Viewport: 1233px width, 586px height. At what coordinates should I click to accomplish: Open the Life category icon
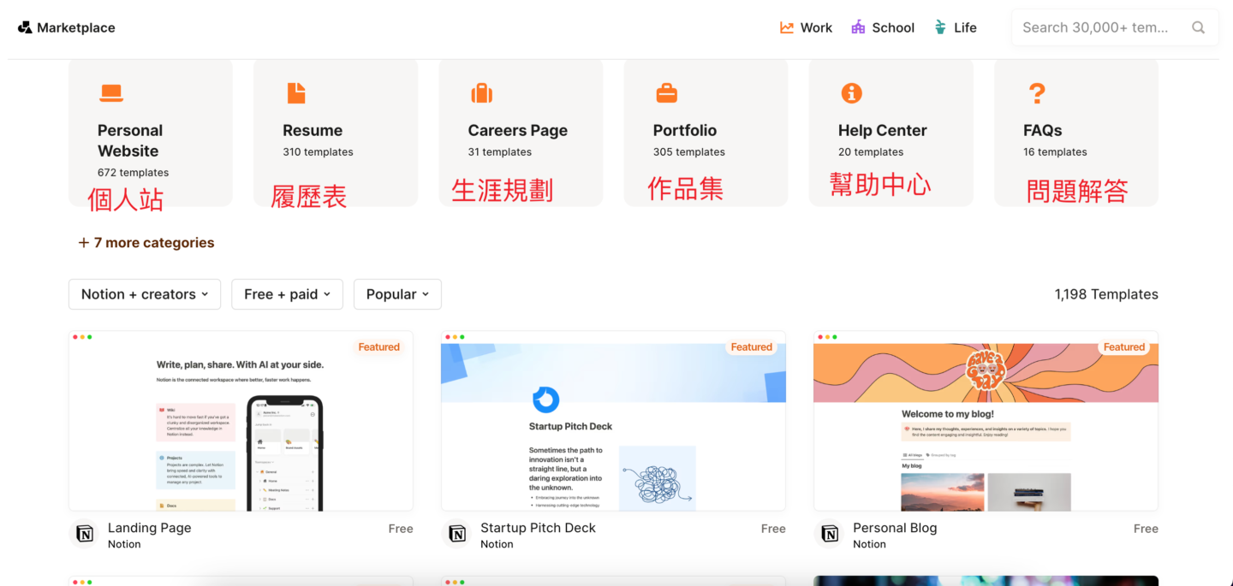941,27
